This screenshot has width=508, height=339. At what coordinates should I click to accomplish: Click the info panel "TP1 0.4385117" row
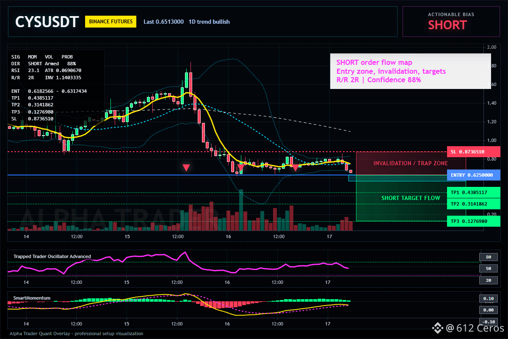[x=32, y=98]
